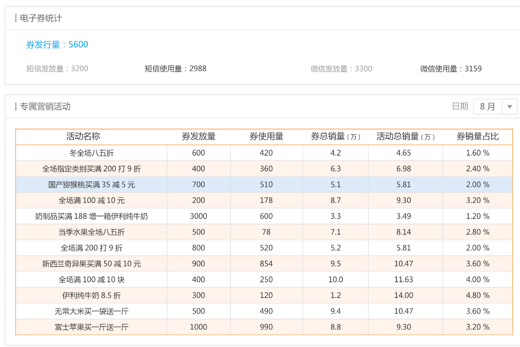Viewport: 520px width, 347px height.
Task: Select 奶制品买满 188 增一箱伊利纯牛奶 row
Action: [264, 216]
